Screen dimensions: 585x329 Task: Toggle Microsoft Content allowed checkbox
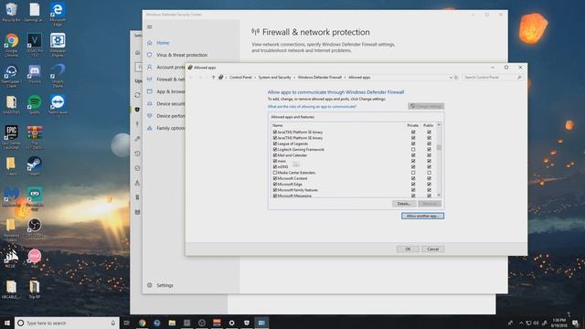click(x=275, y=178)
